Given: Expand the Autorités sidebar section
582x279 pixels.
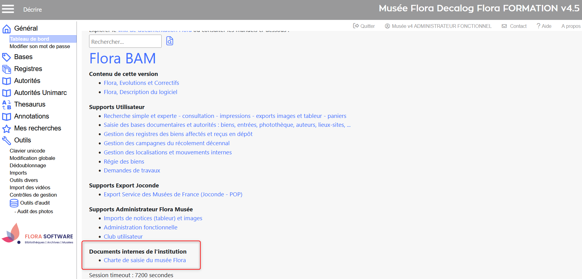Looking at the screenshot, I should click(x=27, y=81).
